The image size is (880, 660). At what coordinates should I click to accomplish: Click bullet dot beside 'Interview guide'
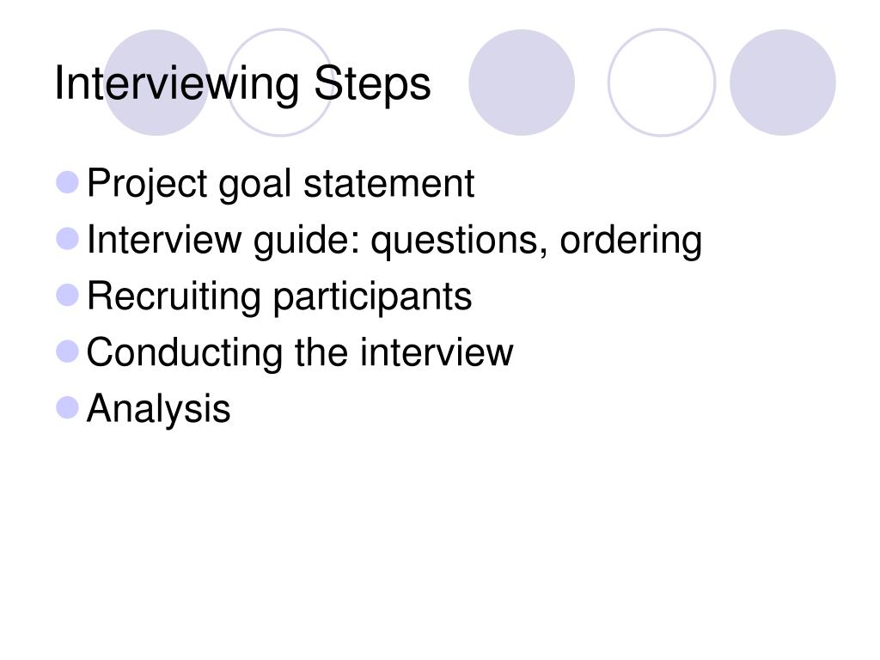click(68, 239)
